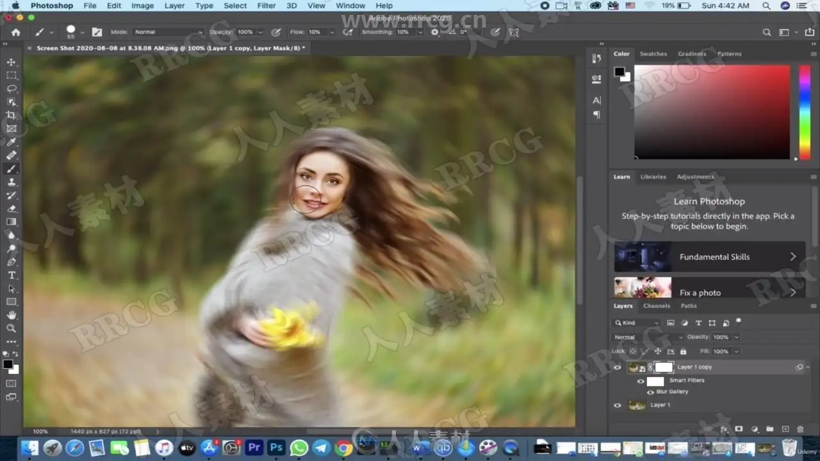This screenshot has height=461, width=820.
Task: Expand the layers Opacity dropdown arrow
Action: (x=736, y=337)
